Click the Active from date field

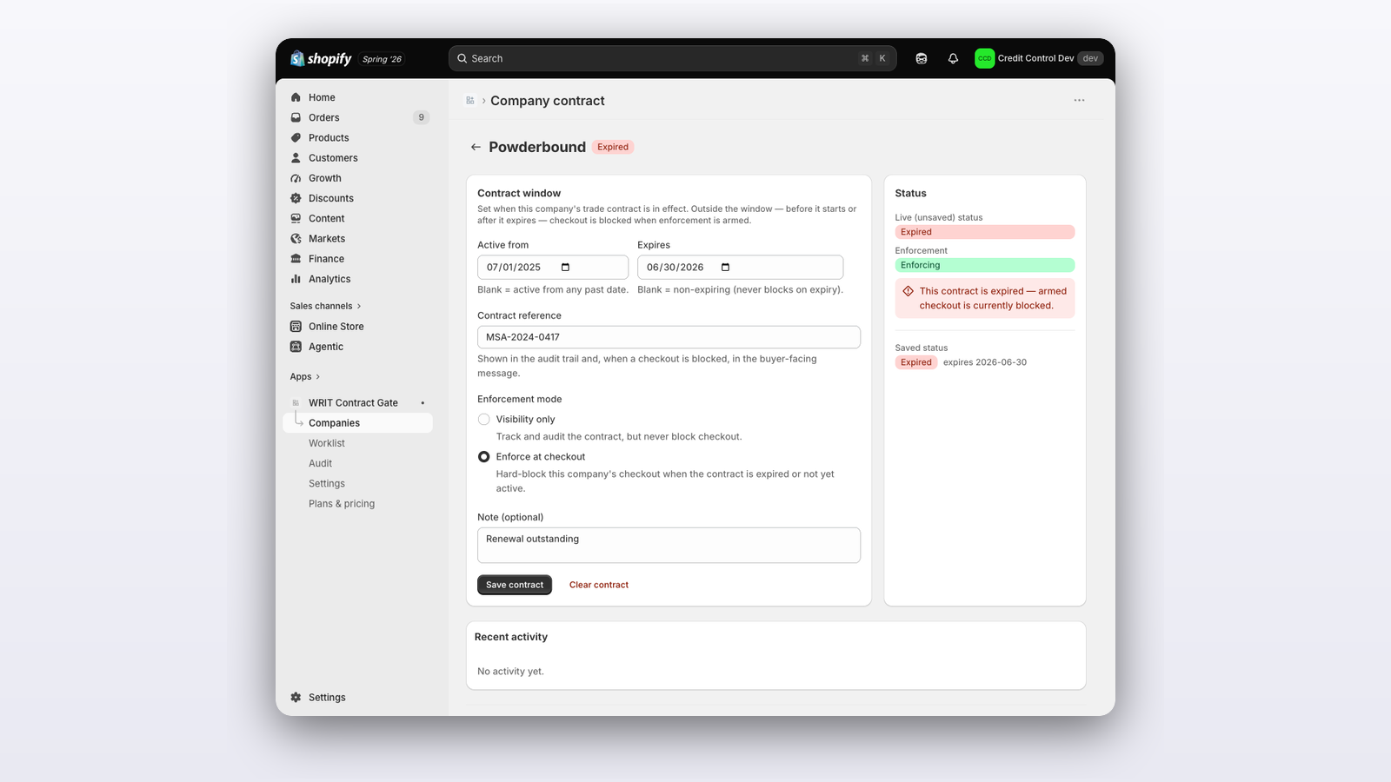point(553,268)
